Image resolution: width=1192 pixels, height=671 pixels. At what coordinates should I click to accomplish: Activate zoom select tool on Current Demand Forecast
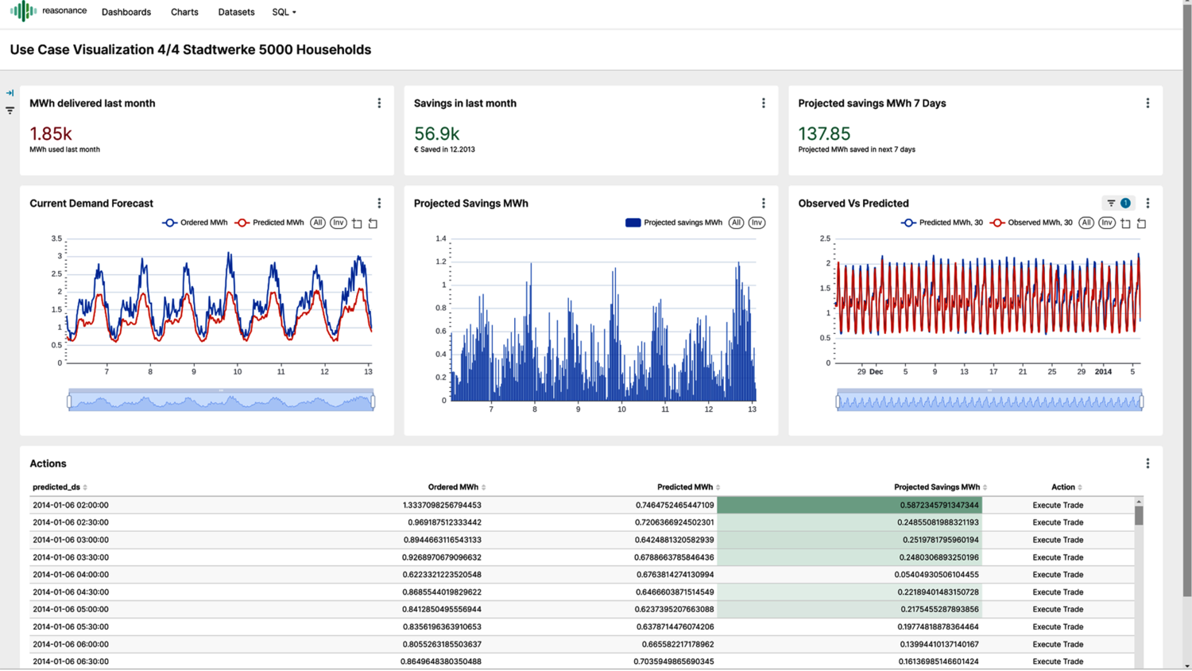[357, 223]
